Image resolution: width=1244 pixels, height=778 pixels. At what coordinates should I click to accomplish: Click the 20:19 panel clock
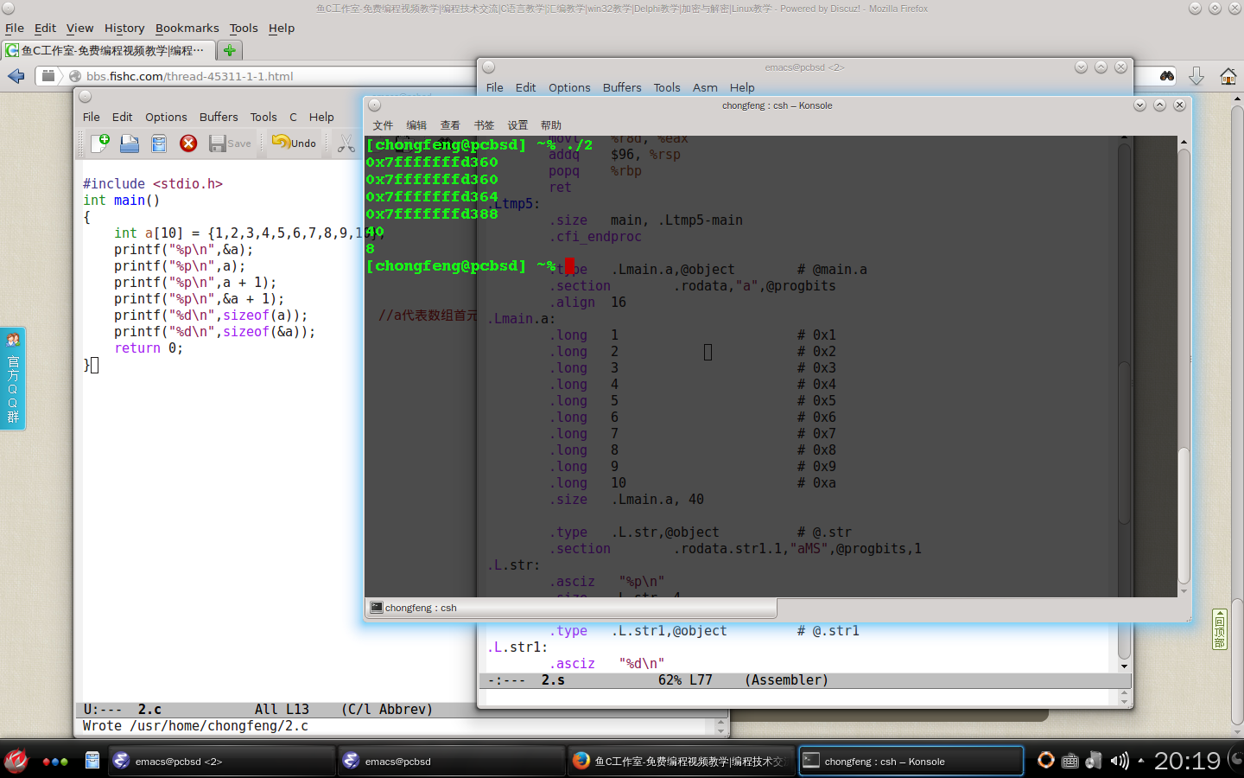(1187, 761)
